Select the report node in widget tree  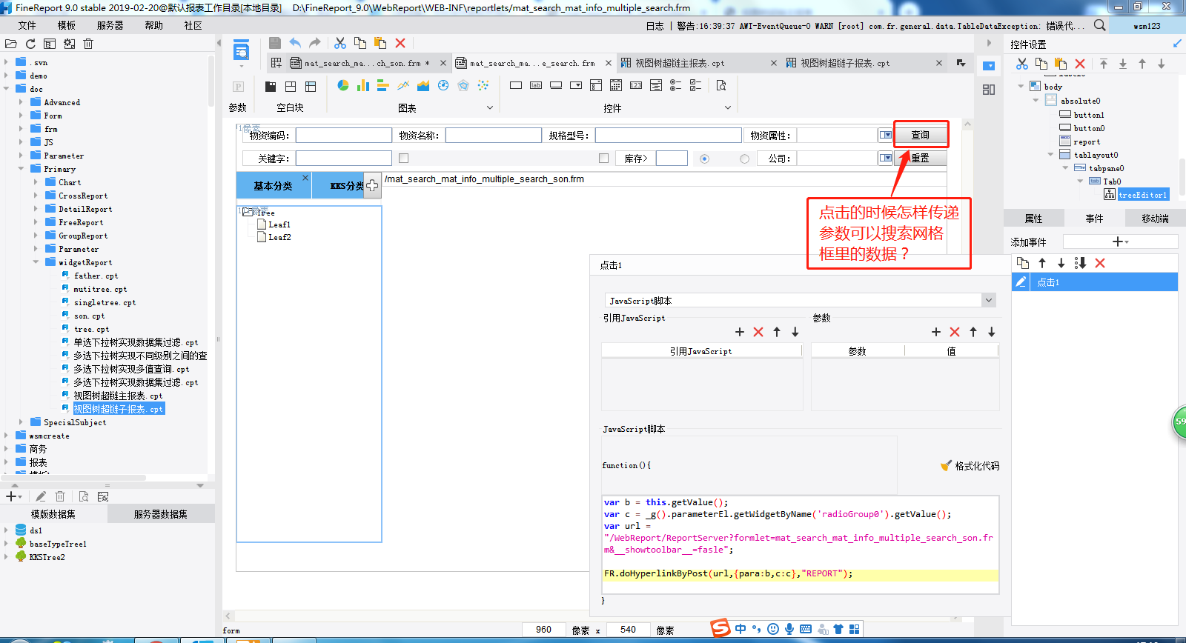coord(1086,141)
